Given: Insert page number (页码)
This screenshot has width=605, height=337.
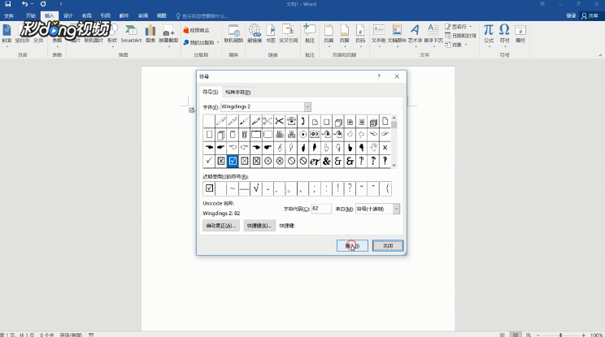Looking at the screenshot, I should pyautogui.click(x=360, y=35).
